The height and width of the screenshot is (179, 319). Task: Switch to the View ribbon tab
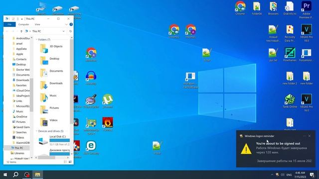(x=37, y=24)
